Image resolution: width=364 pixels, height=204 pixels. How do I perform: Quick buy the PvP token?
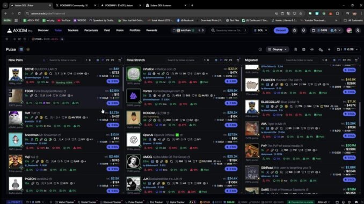tap(350, 158)
